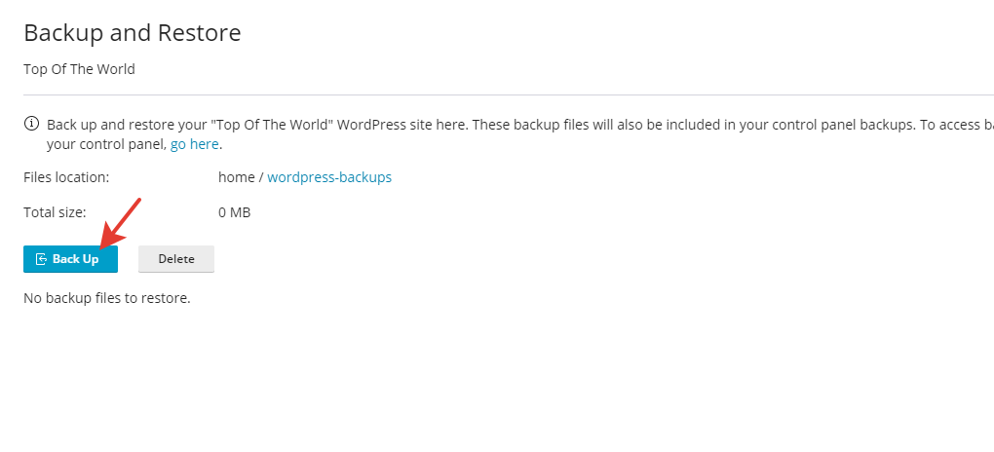Click the "Total size:" label
Viewport: 994px width, 452px height.
tap(55, 211)
